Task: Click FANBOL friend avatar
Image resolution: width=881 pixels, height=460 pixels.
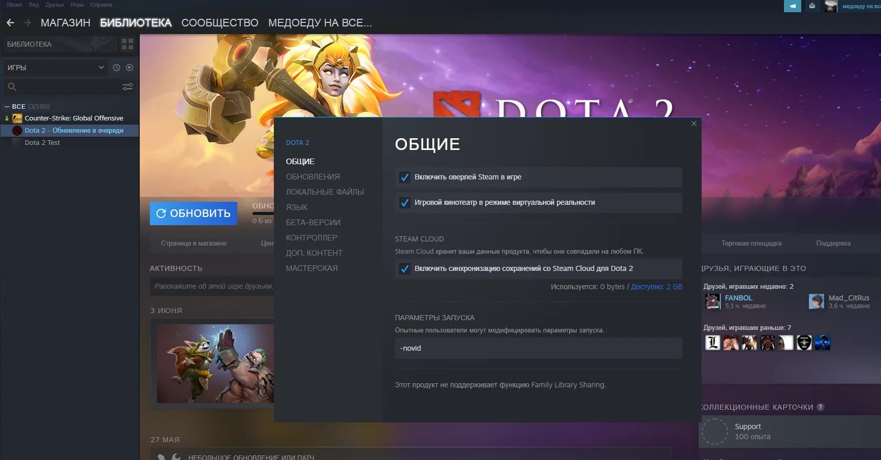Action: coord(713,301)
